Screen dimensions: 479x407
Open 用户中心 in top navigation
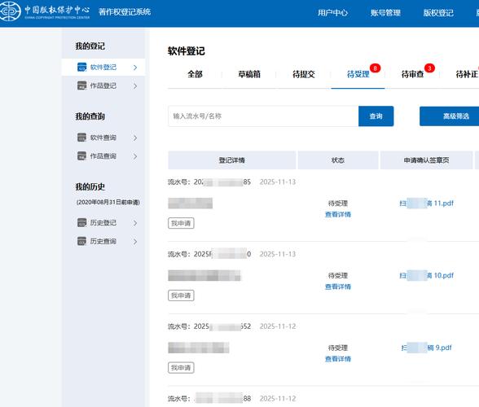[x=332, y=13]
